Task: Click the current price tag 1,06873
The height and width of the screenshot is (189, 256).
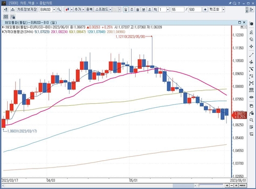Action: [240, 115]
